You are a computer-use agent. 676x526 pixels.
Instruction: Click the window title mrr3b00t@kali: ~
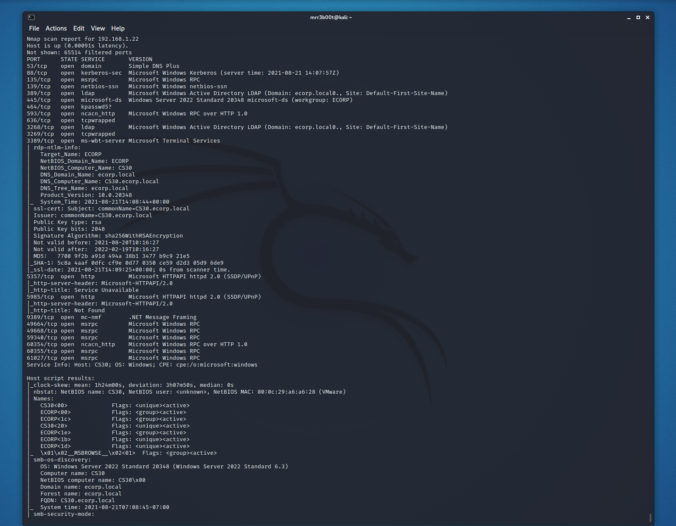pyautogui.click(x=331, y=17)
